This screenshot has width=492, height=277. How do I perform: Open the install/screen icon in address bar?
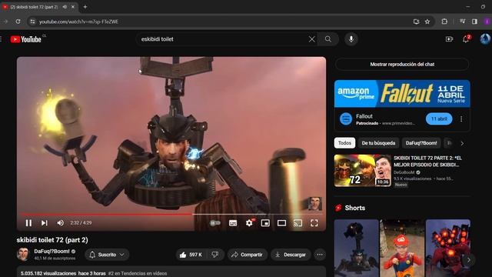(416, 22)
